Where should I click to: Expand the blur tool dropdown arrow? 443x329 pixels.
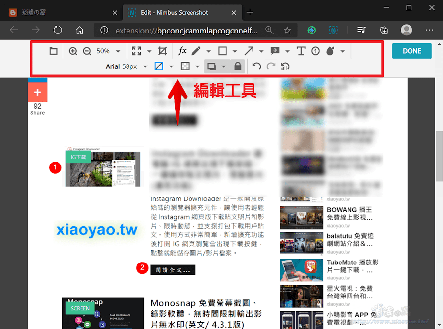343,51
